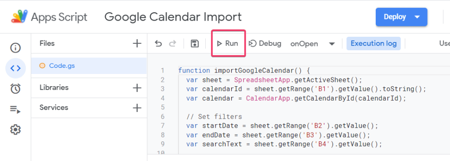Select the Editor code icon in sidebar
Viewport: 450px width, 161px height.
15,68
